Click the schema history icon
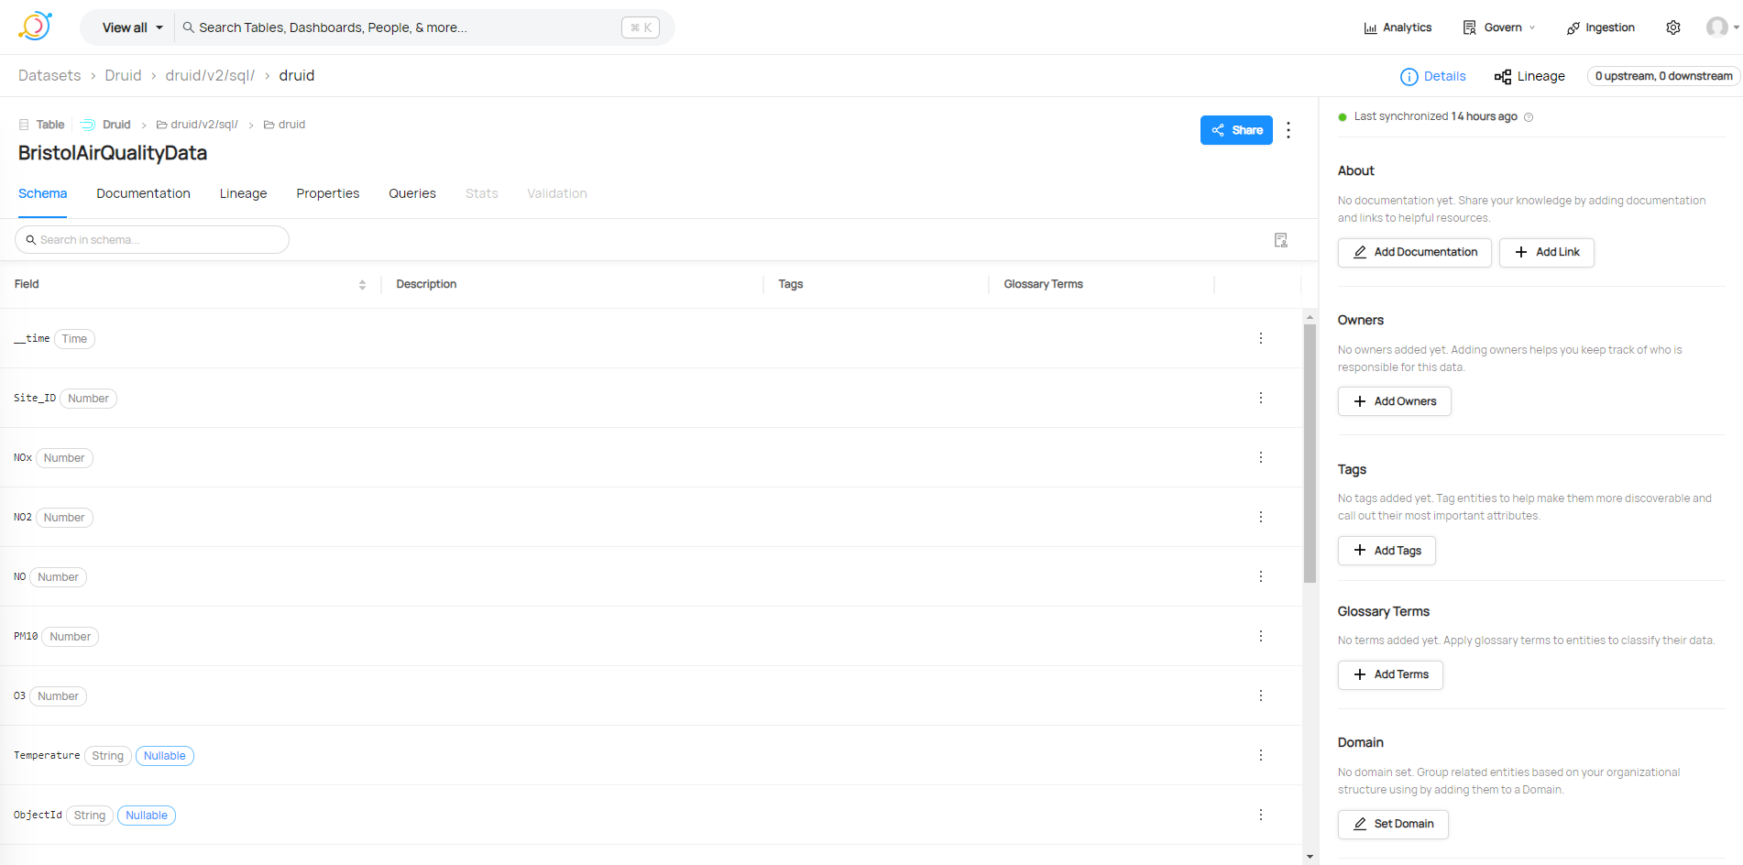Viewport: 1743px width, 865px height. [1281, 240]
